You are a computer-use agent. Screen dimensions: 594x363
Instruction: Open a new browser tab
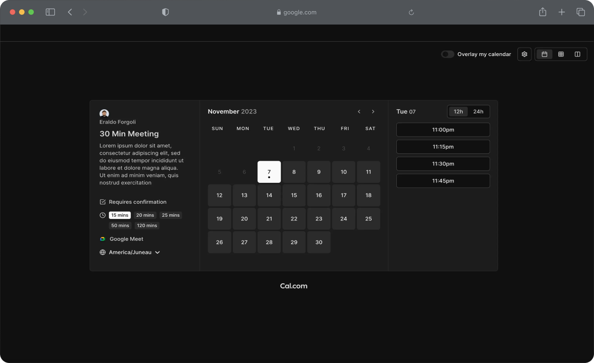point(562,12)
